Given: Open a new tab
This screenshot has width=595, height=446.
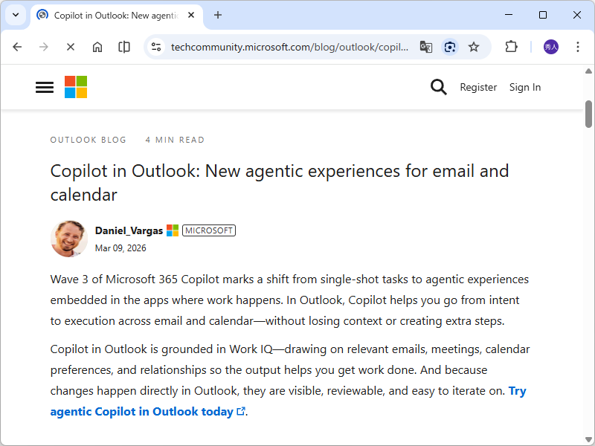Looking at the screenshot, I should (x=218, y=15).
